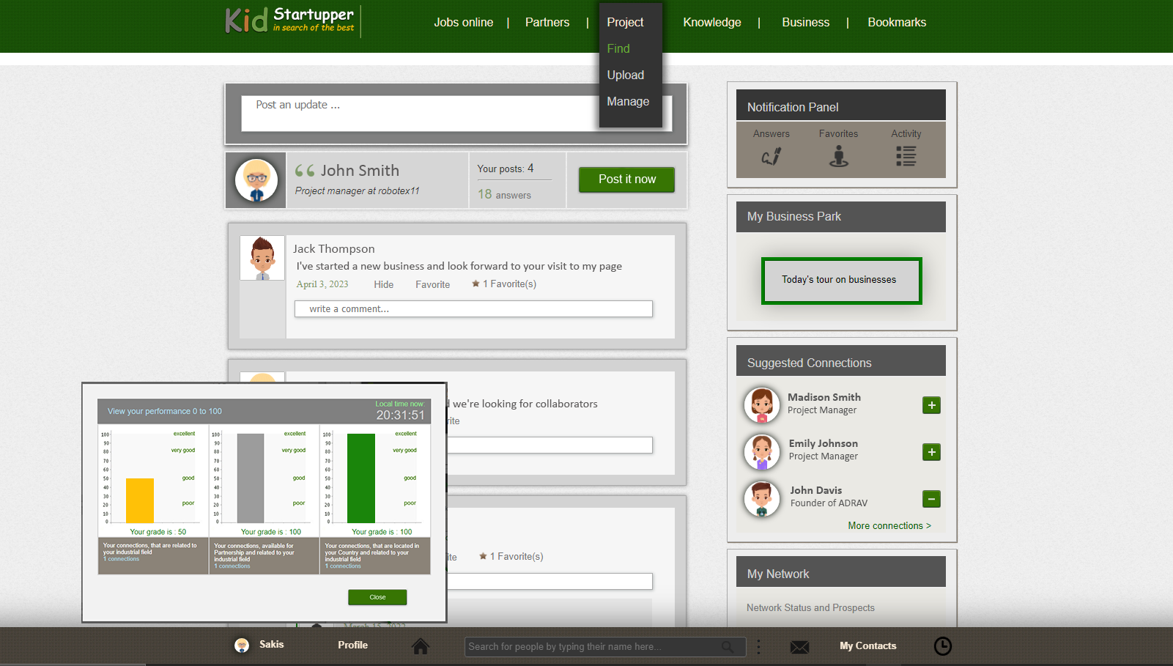Click the search magnifier icon
This screenshot has height=666, width=1173.
pos(728,646)
